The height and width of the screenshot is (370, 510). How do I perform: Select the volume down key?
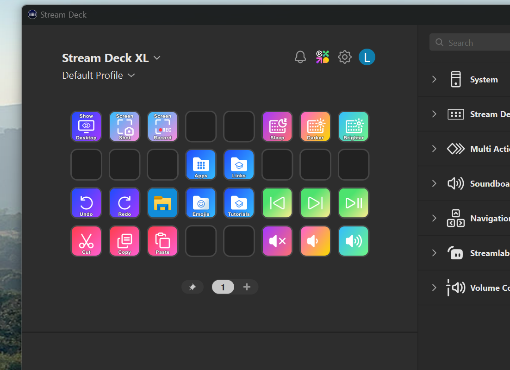click(315, 241)
